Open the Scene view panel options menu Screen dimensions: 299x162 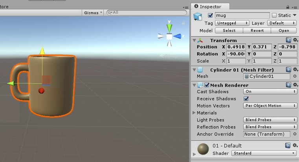click(x=185, y=7)
